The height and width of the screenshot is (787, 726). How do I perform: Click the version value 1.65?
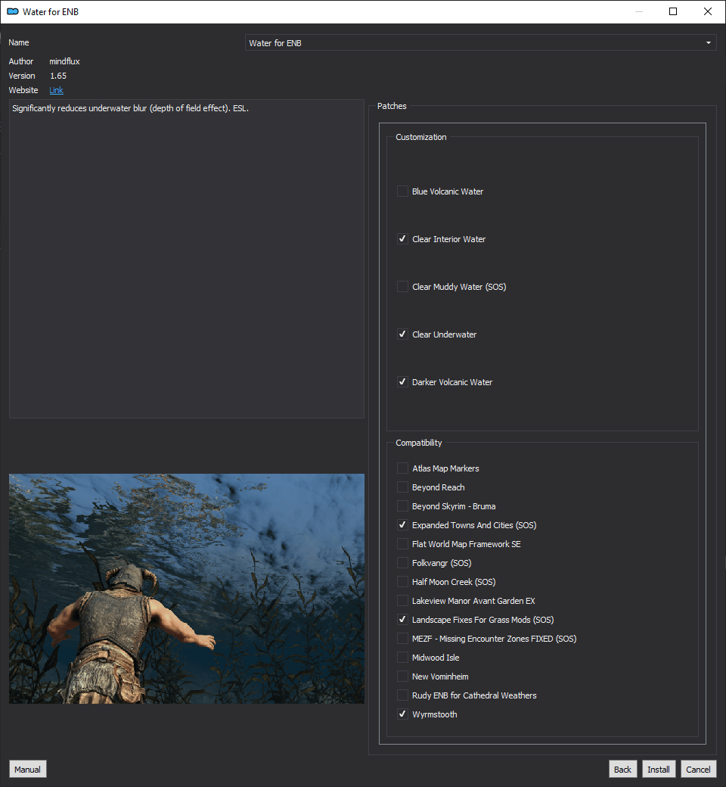click(x=58, y=76)
